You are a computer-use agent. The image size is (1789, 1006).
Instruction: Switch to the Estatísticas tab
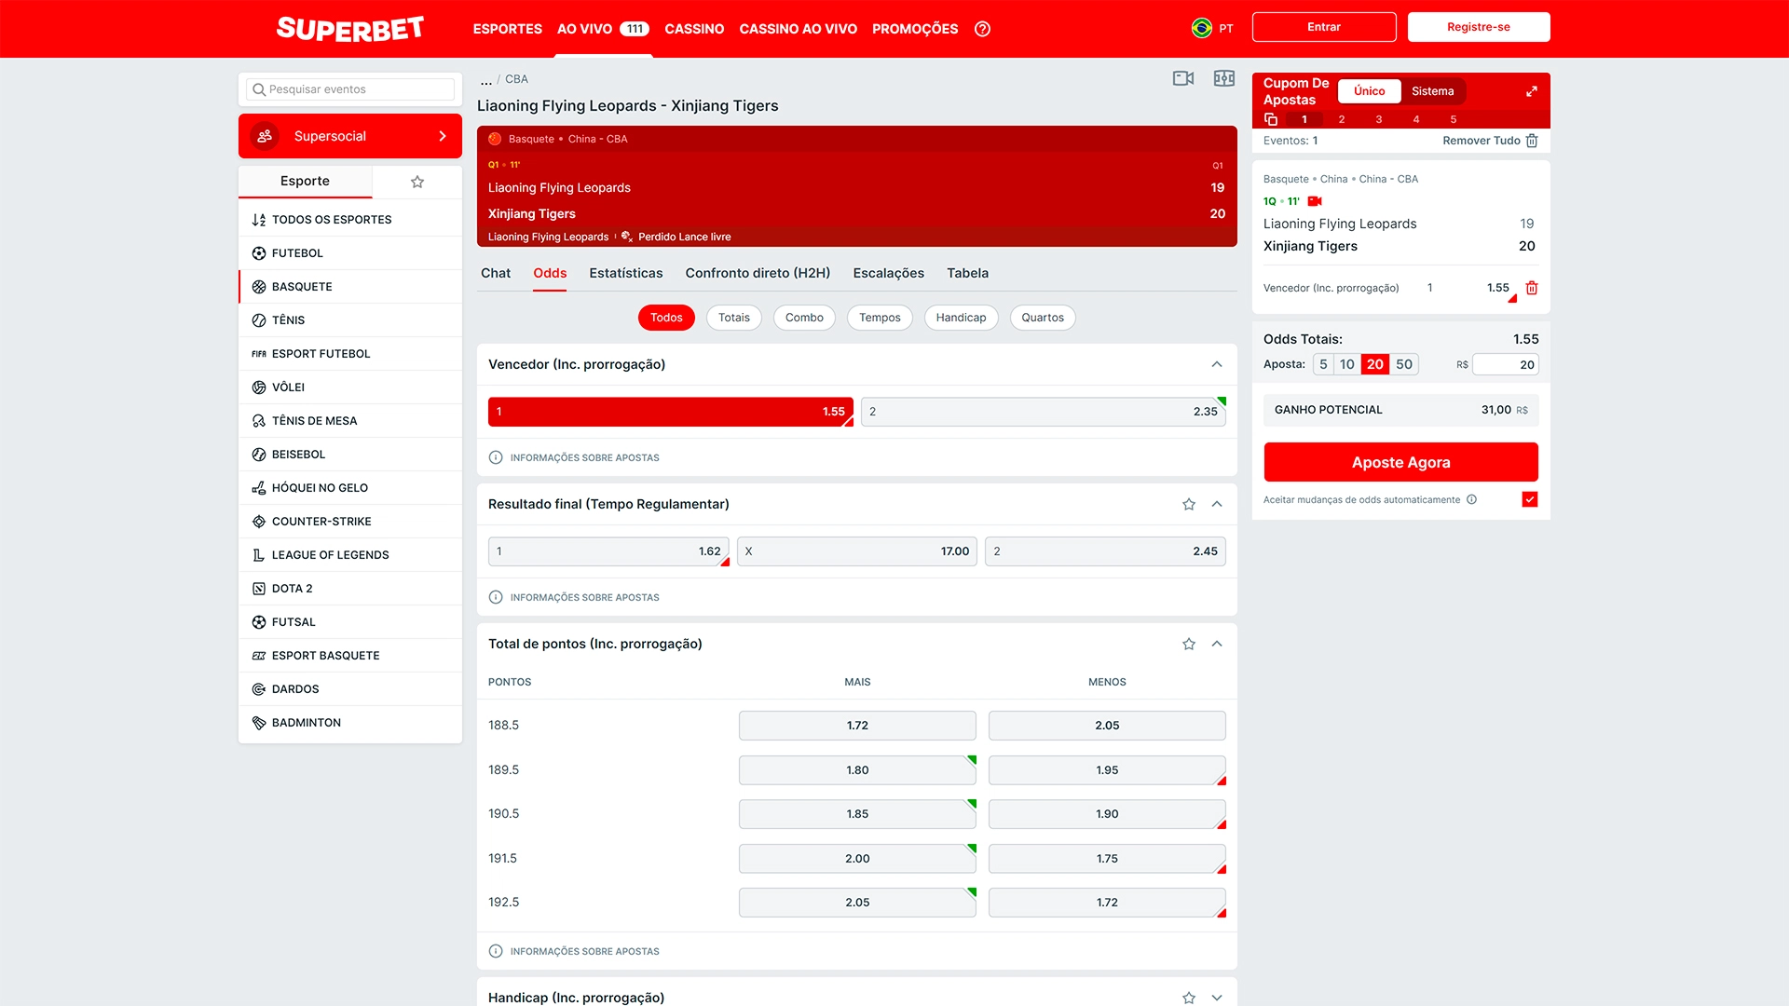click(x=626, y=273)
